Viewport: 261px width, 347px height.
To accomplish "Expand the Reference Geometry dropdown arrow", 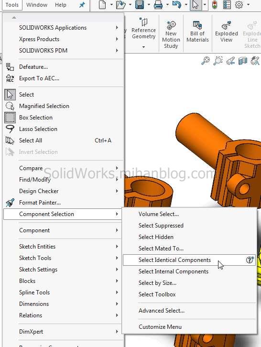I will 144,47.
